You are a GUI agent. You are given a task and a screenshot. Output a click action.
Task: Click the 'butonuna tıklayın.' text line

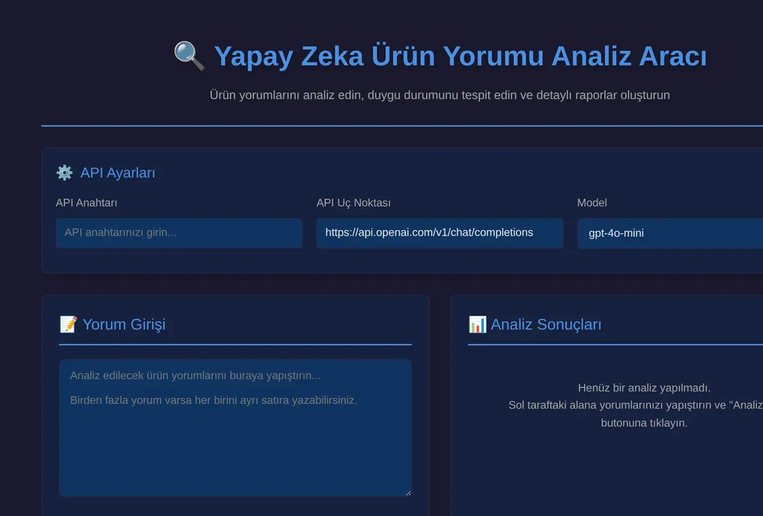point(644,422)
